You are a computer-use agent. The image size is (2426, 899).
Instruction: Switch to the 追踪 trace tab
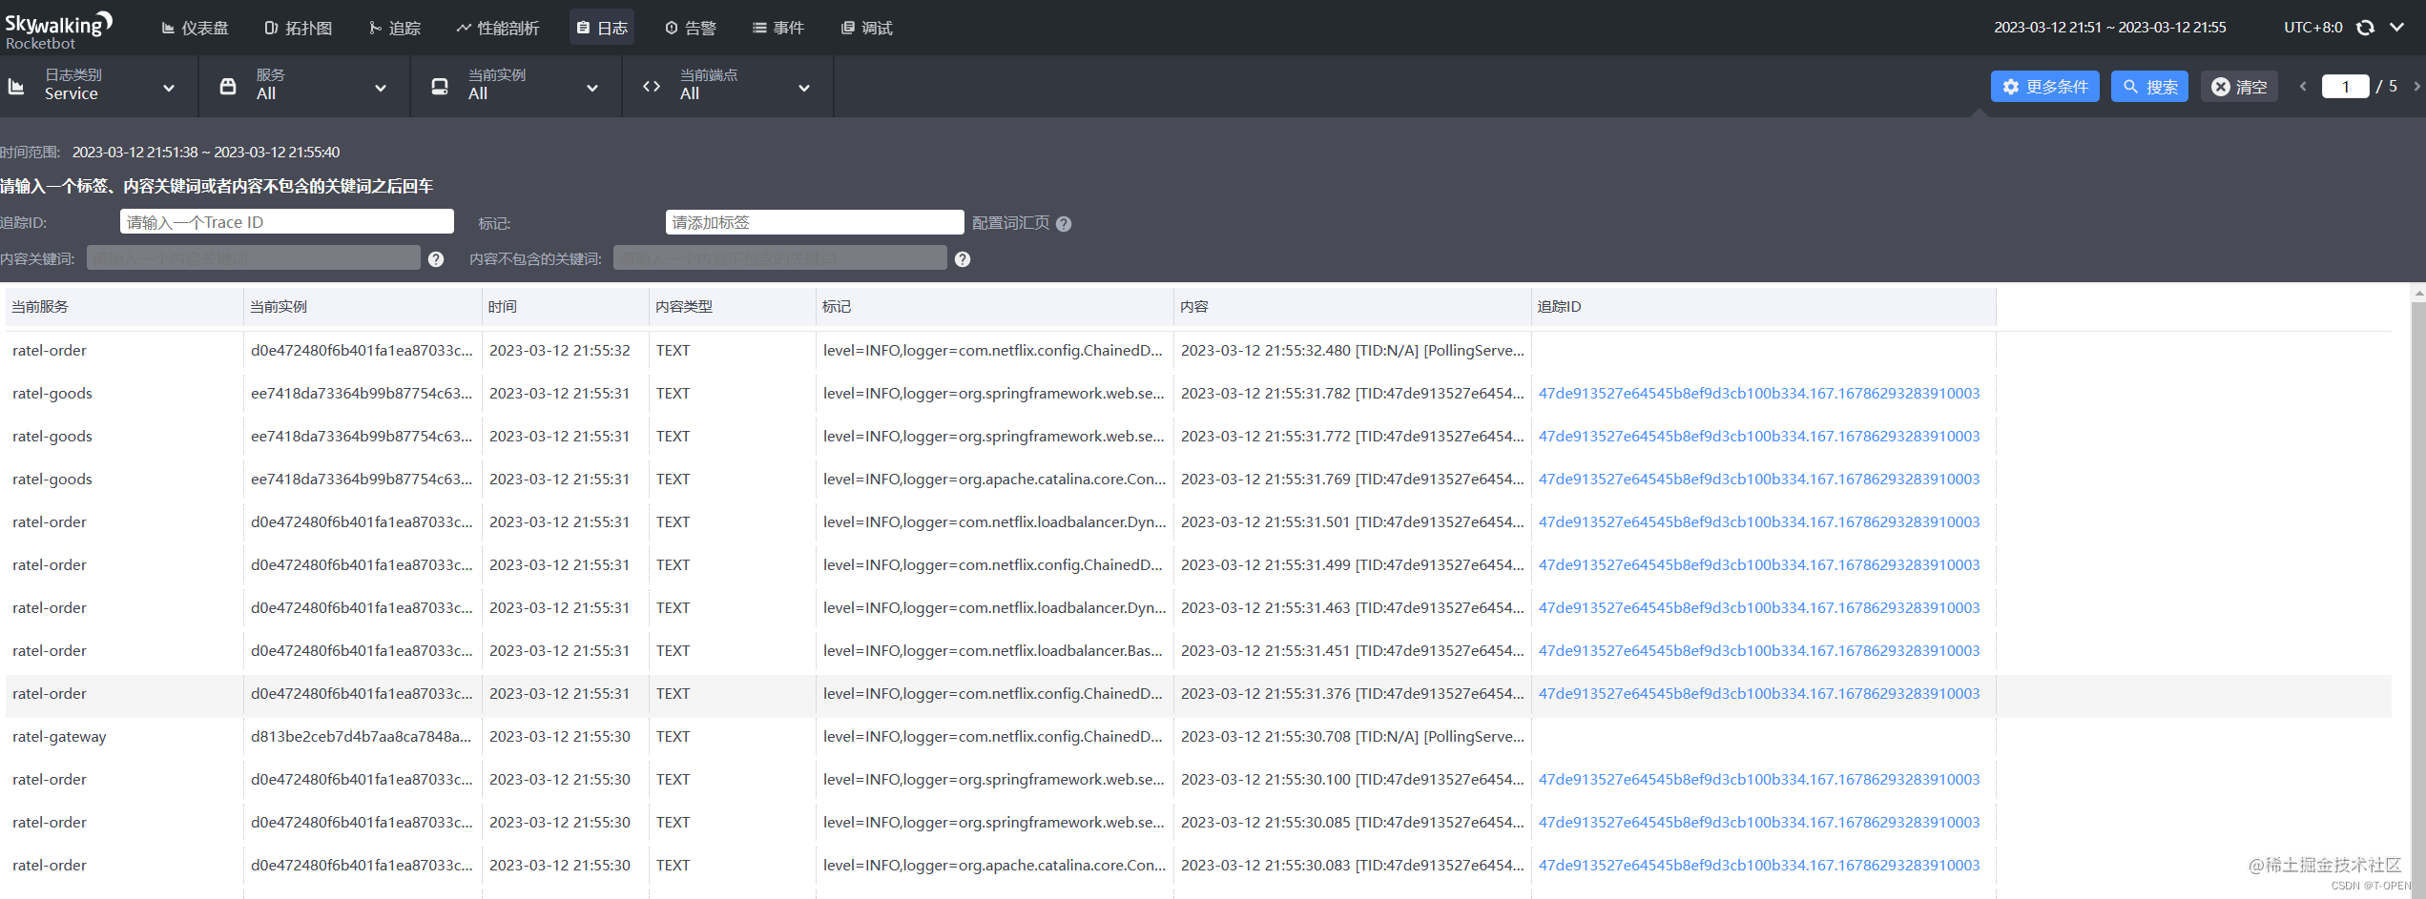click(x=395, y=28)
